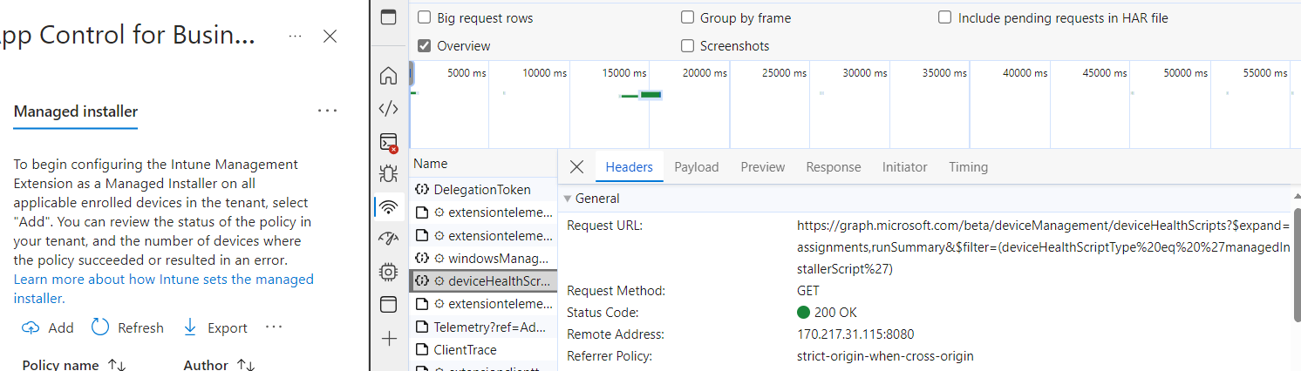Click the Export download arrow icon
This screenshot has width=1301, height=371.
pyautogui.click(x=190, y=327)
